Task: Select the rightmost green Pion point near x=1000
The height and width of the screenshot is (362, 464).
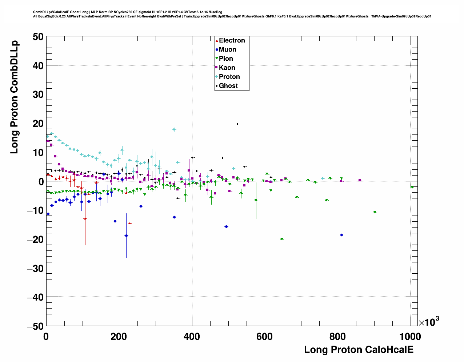Action: (412, 187)
